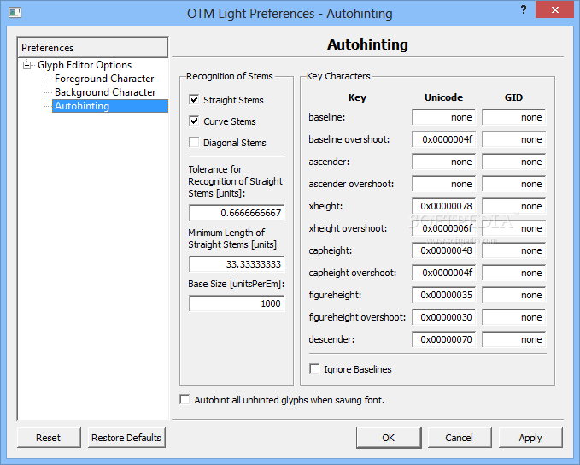Click capheight overshoot Unicode field 0x0000004f
This screenshot has width=580, height=465.
coord(444,273)
